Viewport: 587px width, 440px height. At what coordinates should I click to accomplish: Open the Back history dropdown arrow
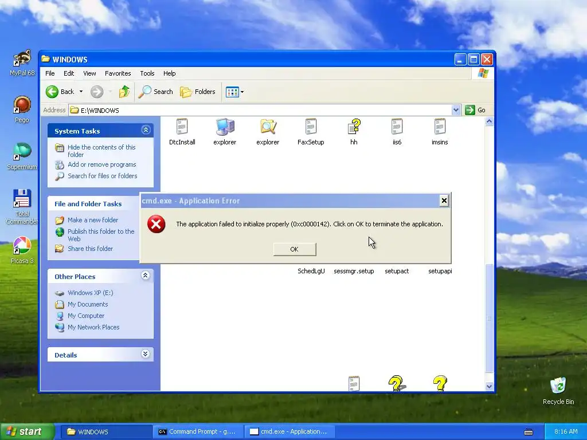pyautogui.click(x=81, y=92)
